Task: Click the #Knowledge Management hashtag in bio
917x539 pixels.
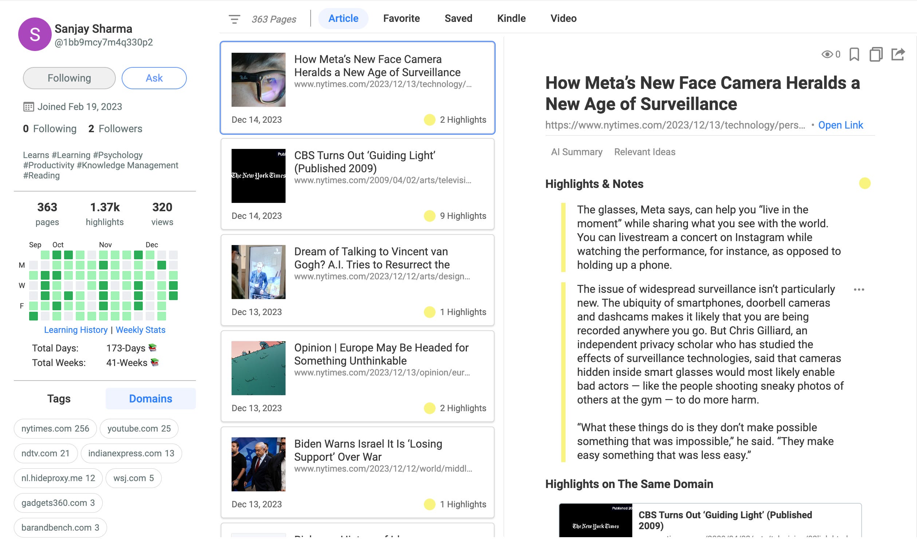Action: tap(127, 165)
